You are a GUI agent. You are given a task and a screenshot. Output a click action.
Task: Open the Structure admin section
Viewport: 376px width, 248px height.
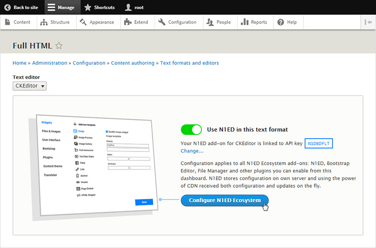click(x=57, y=22)
